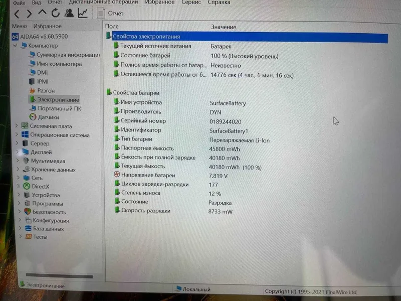Click the База данных database icon
Image resolution: width=401 pixels, height=301 pixels.
click(28, 228)
